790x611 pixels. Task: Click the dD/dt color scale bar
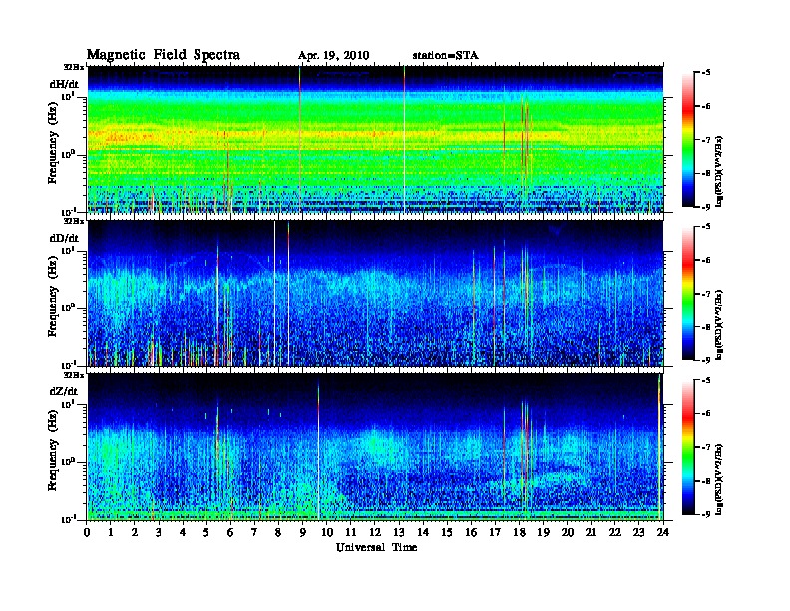[688, 294]
